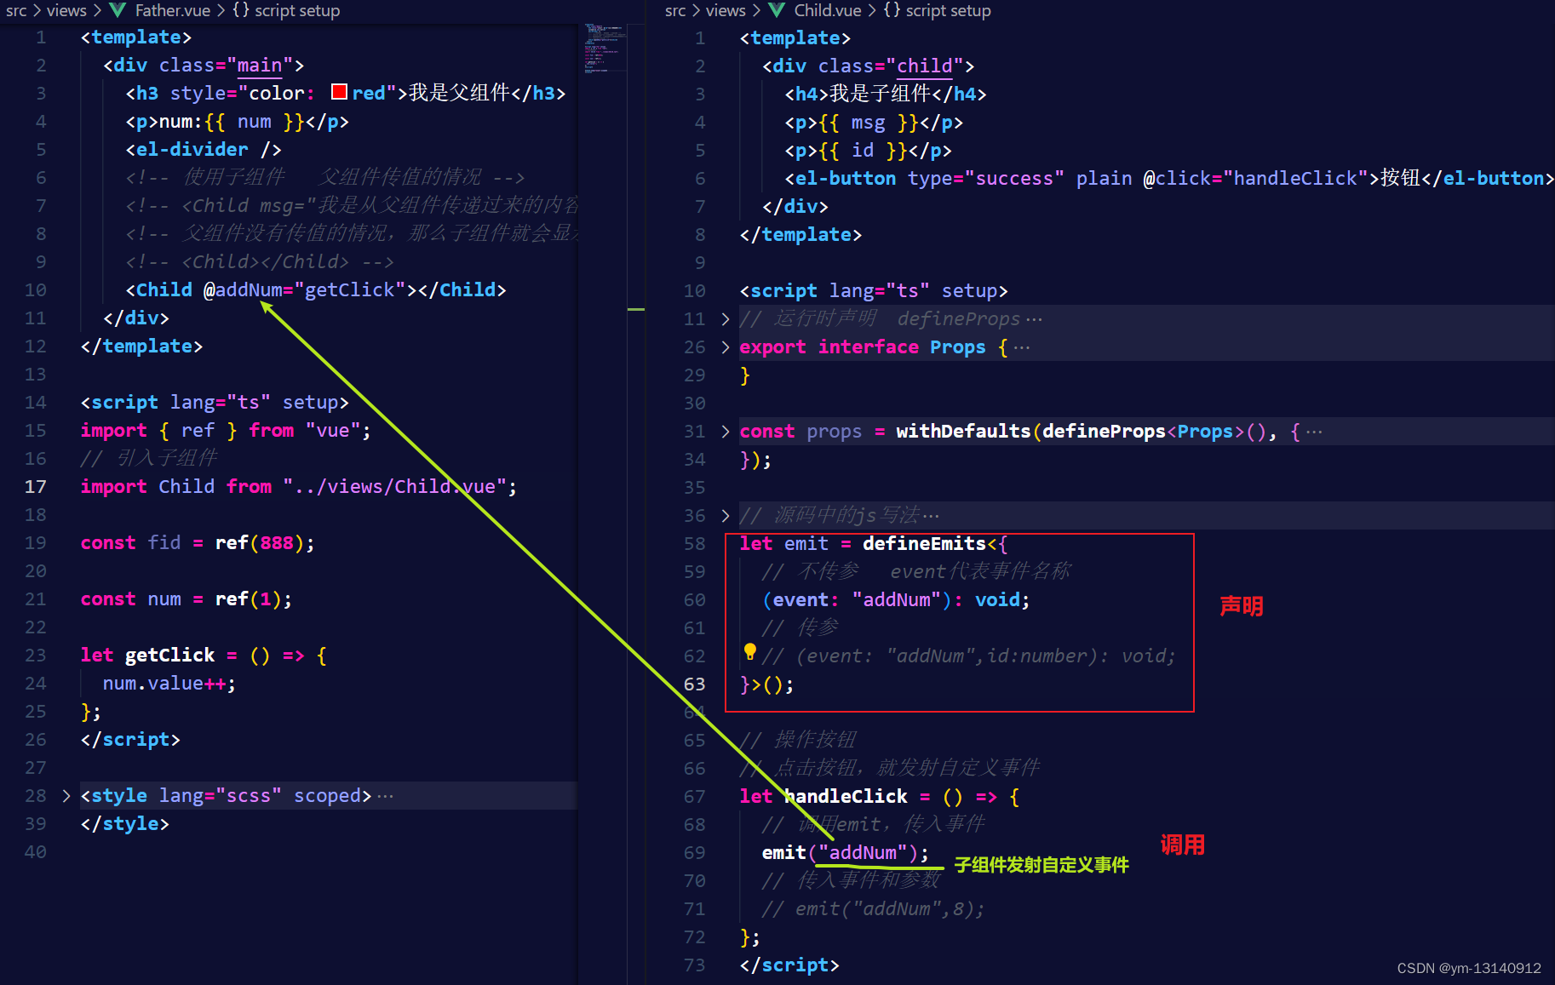Viewport: 1555px width, 985px height.
Task: Click line number 17 in Father.vue gutter
Action: point(35,487)
